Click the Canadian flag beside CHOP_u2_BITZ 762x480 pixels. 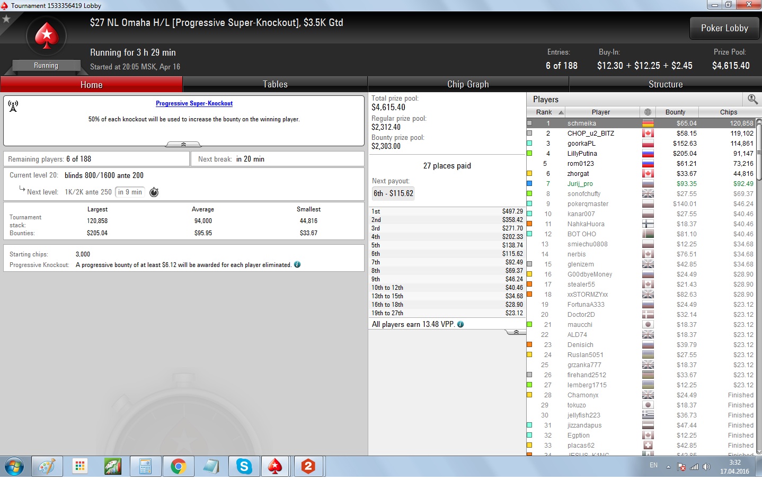point(648,134)
